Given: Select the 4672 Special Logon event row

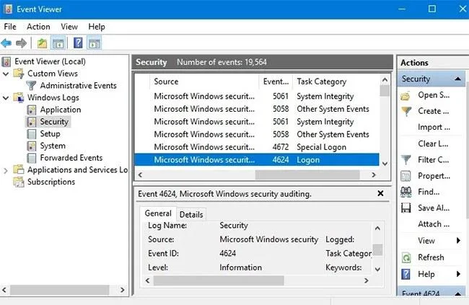Looking at the screenshot, I should [x=257, y=147].
